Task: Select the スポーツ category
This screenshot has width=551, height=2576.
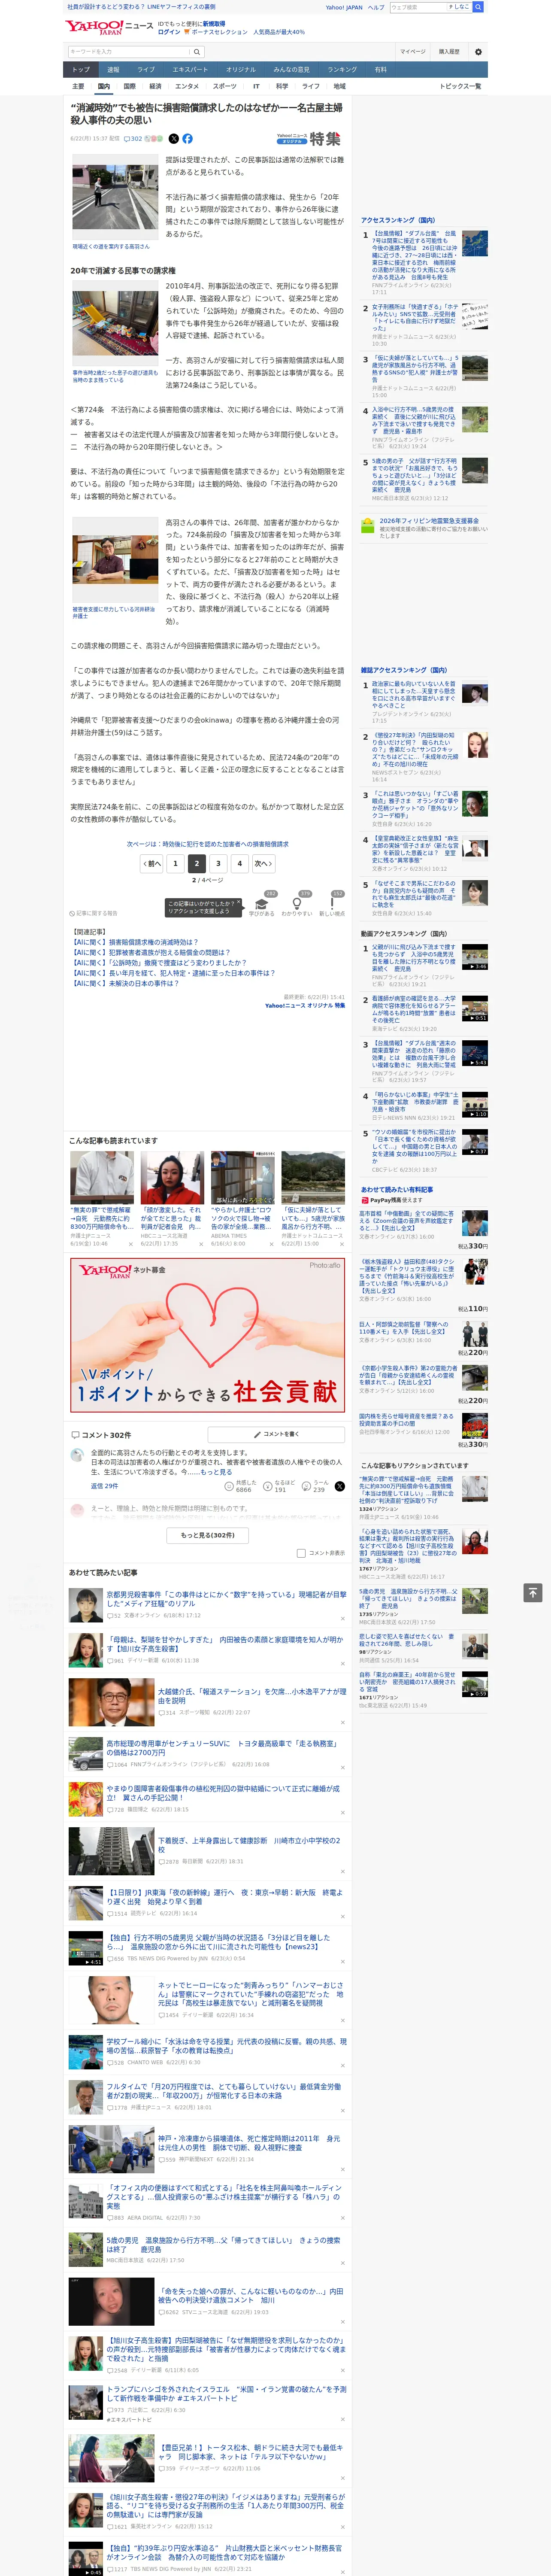Action: tap(225, 87)
